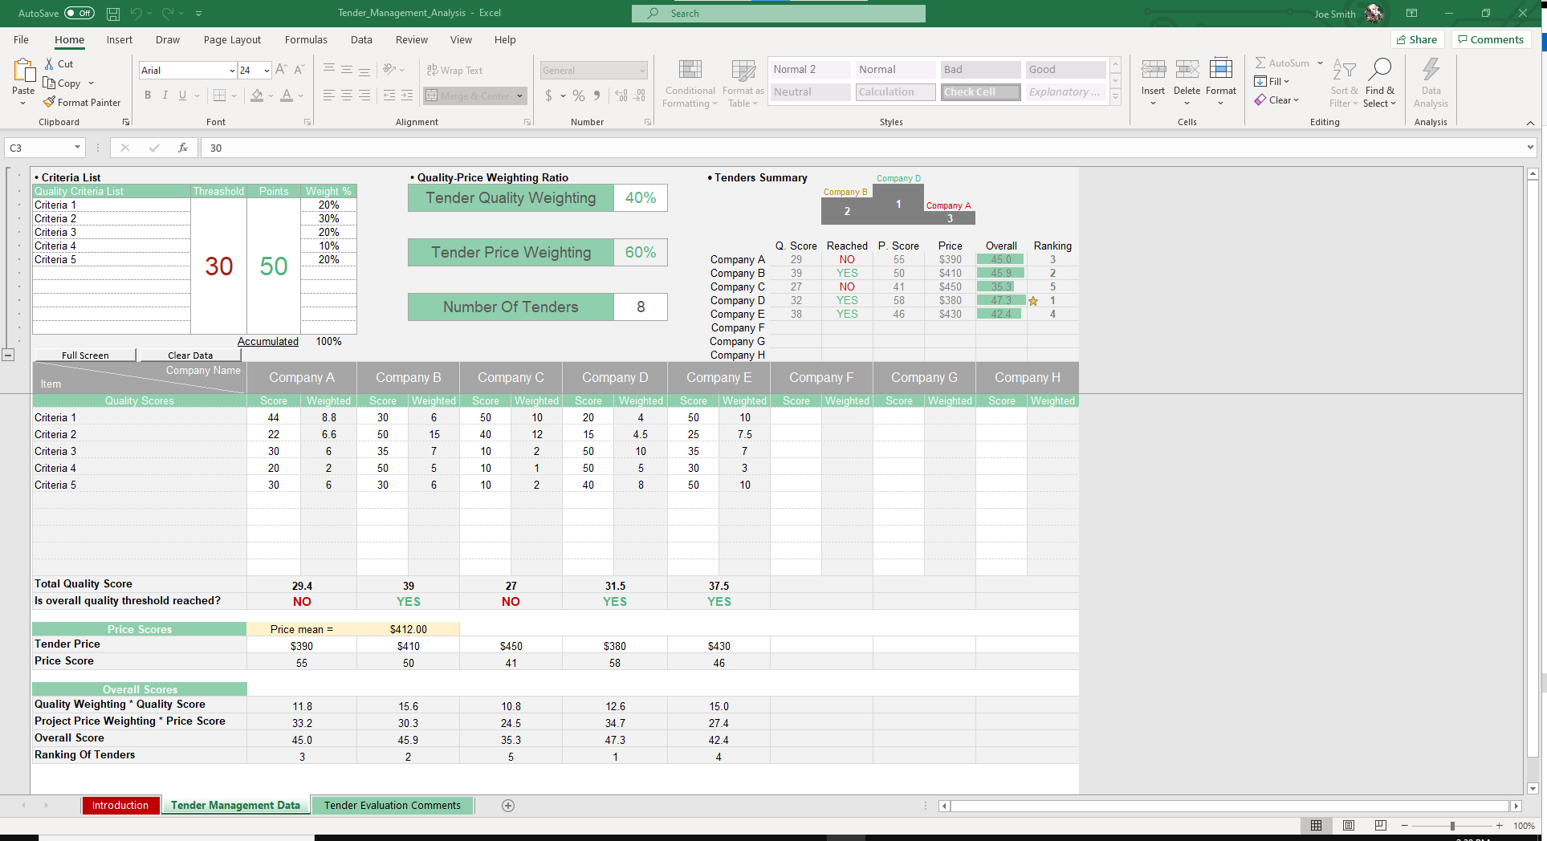Toggle the AutoSave switch
This screenshot has width=1547, height=841.
[x=79, y=14]
